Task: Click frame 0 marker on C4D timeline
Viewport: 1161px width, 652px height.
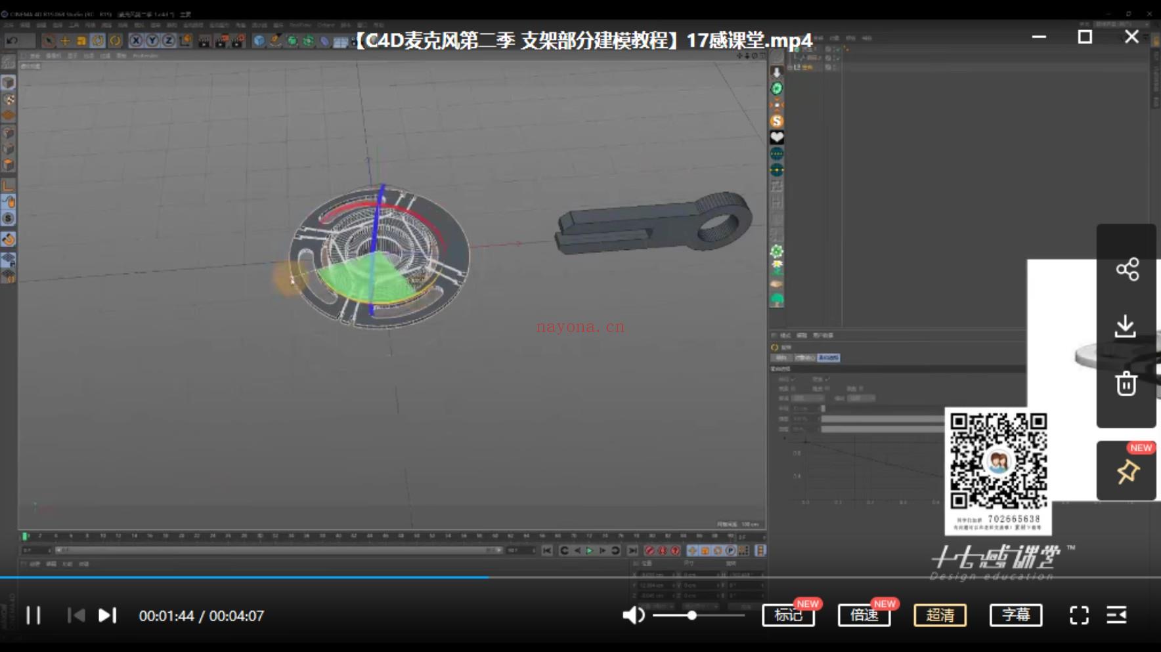Action: tap(25, 536)
